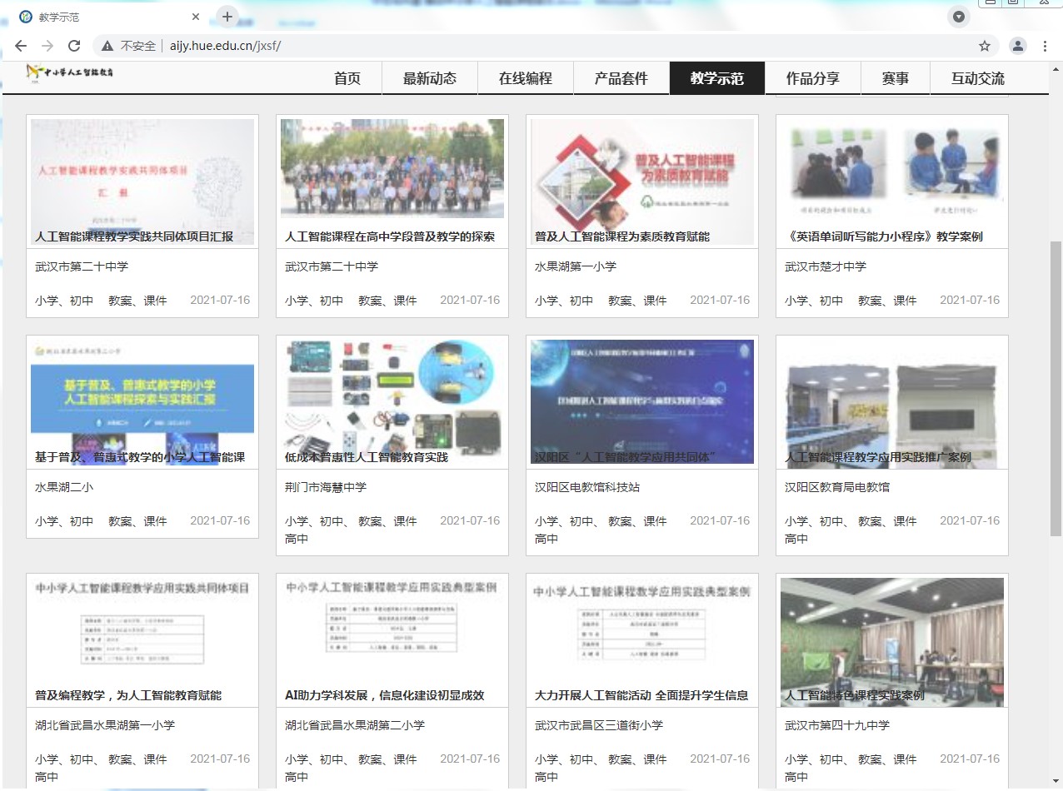This screenshot has height=791, width=1063.
Task: Reload the current page
Action: click(74, 46)
